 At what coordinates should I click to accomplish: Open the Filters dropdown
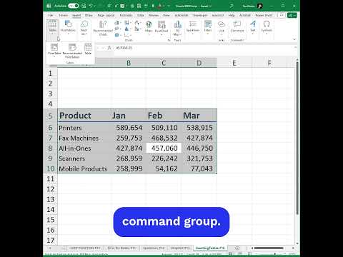click(x=208, y=26)
